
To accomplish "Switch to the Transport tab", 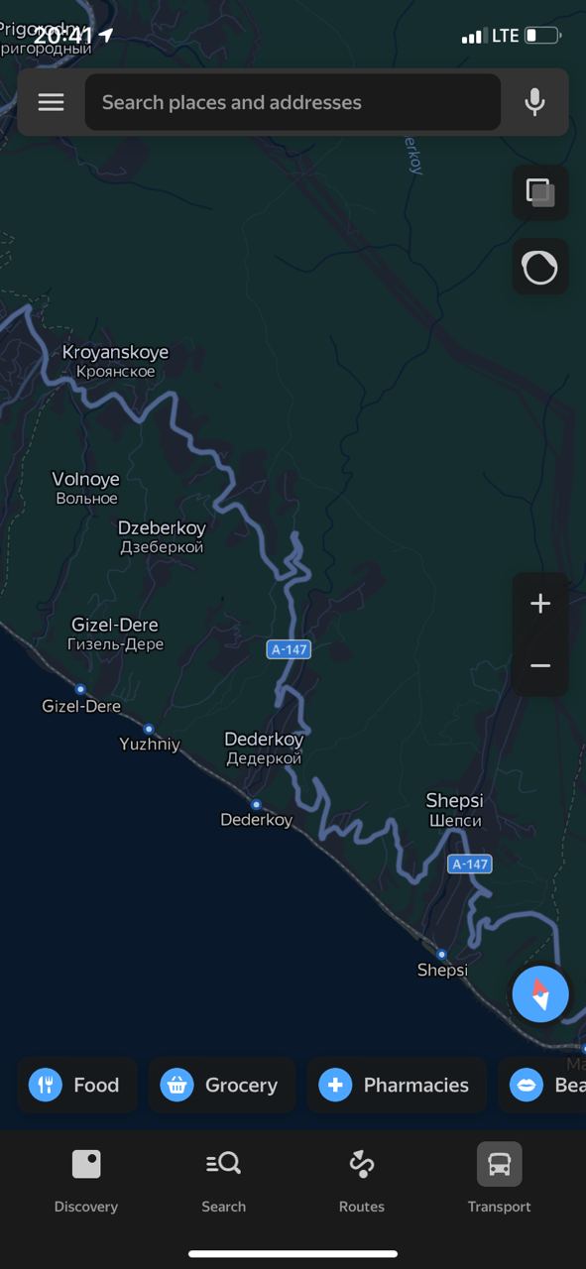I will pos(500,1180).
